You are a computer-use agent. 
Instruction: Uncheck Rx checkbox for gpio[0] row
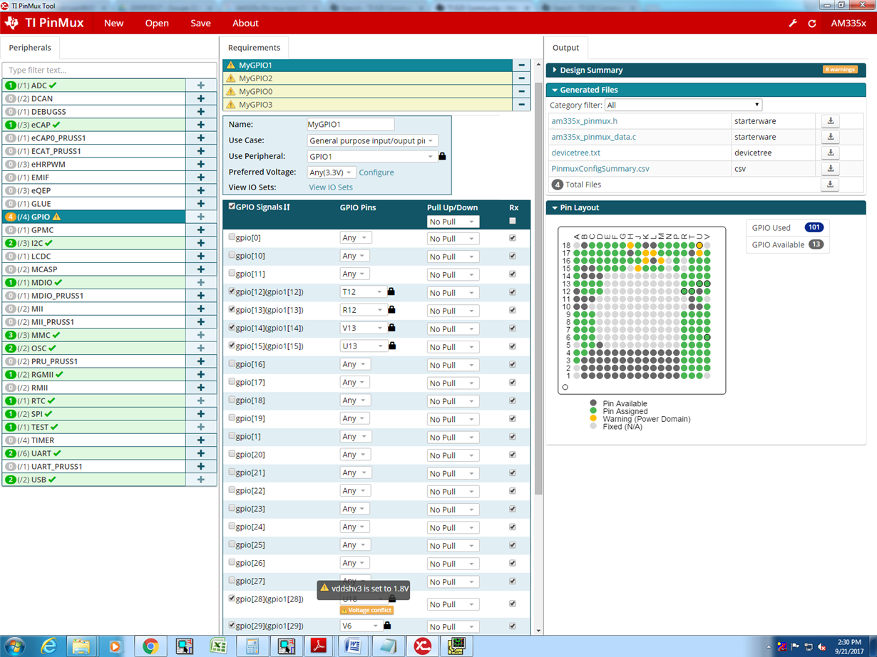tap(513, 238)
